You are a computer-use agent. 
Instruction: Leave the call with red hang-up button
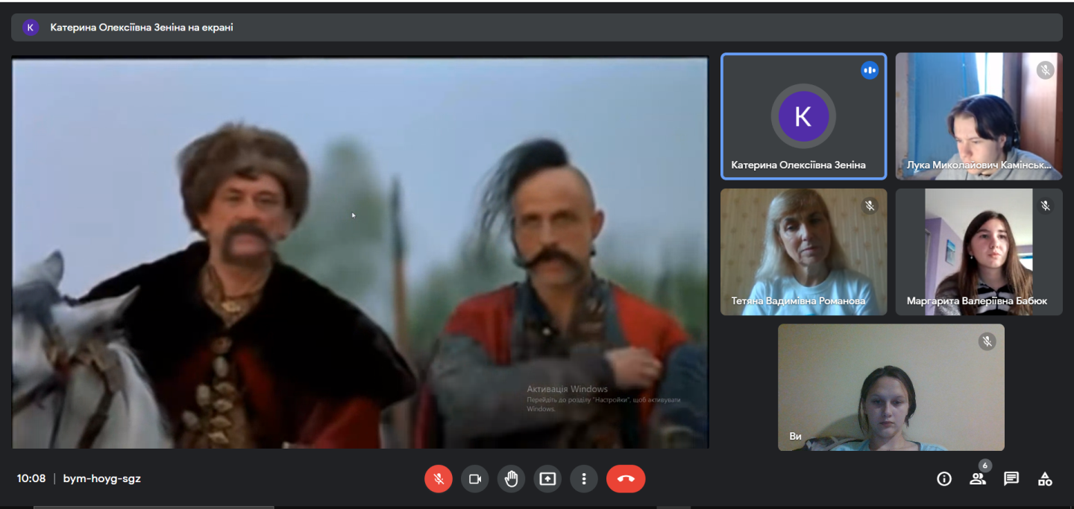click(626, 479)
